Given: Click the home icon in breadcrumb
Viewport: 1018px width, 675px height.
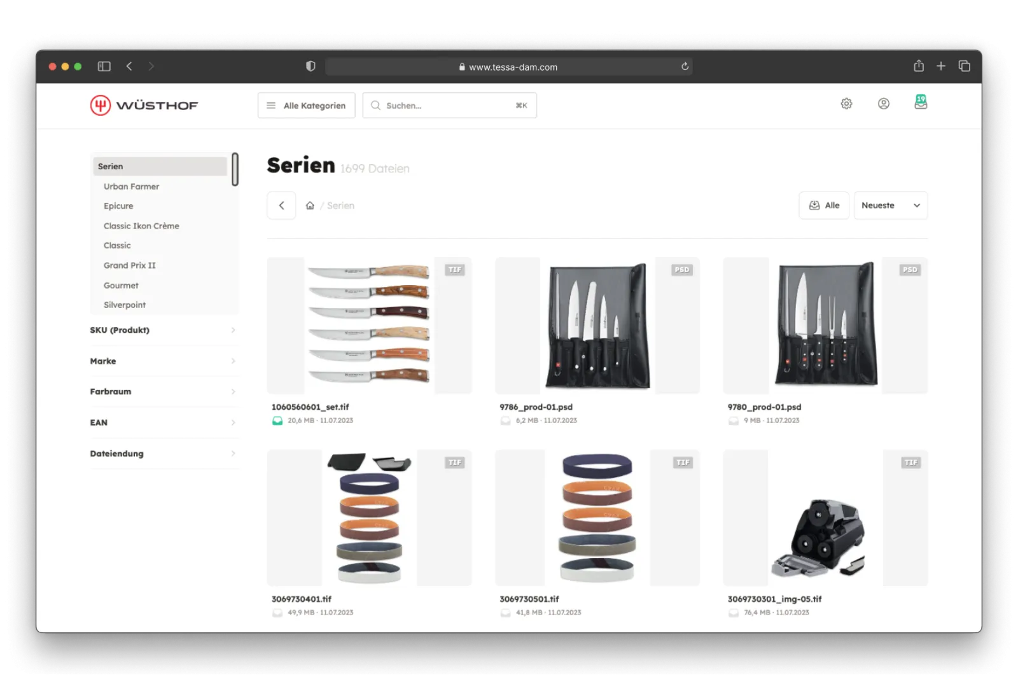Looking at the screenshot, I should (310, 205).
